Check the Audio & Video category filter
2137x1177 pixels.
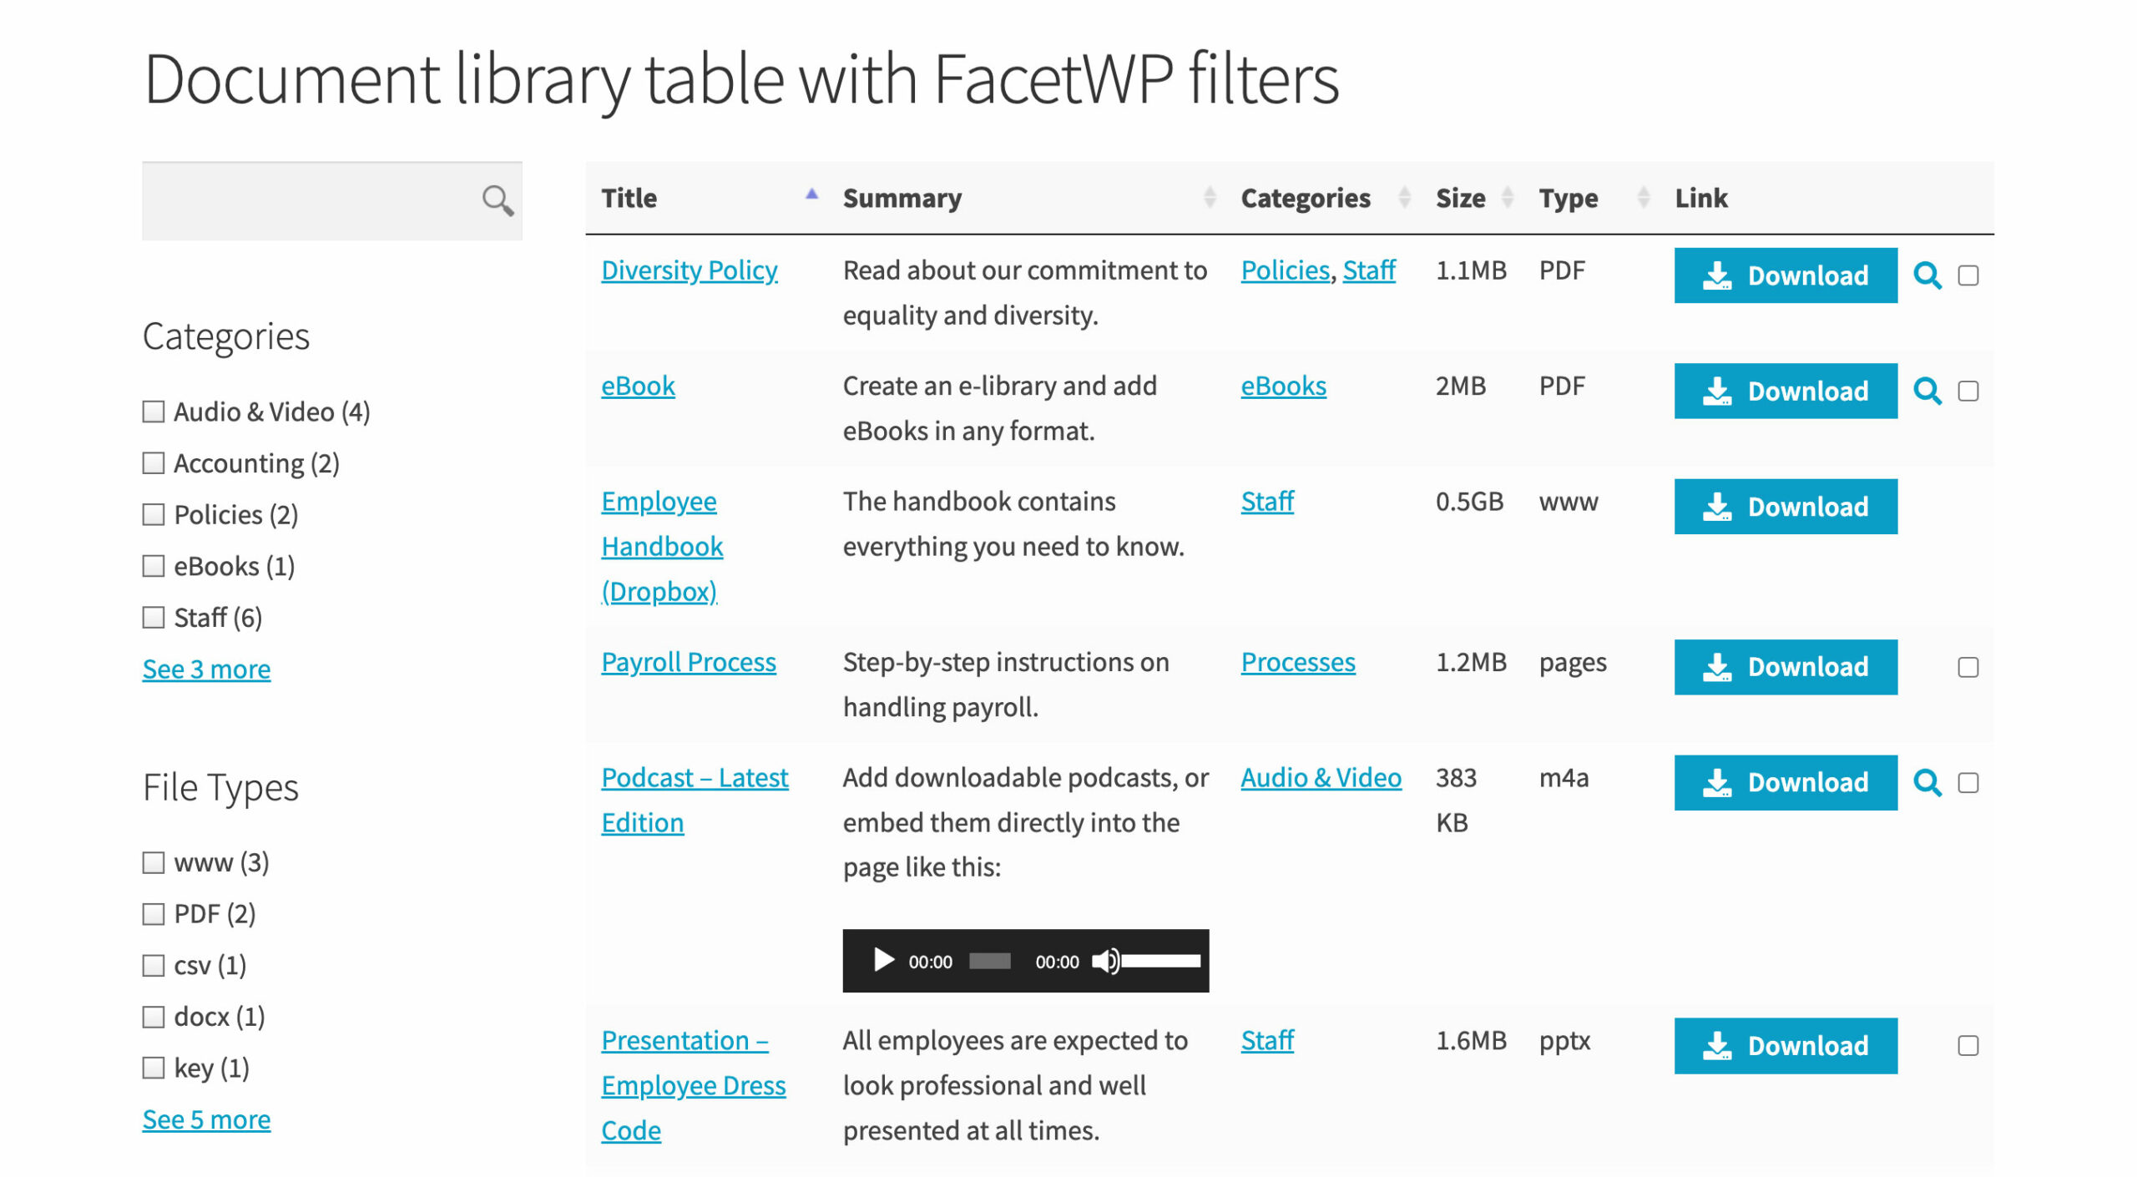(154, 412)
